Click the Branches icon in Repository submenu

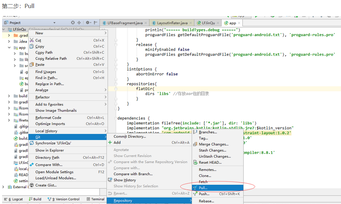(195, 132)
